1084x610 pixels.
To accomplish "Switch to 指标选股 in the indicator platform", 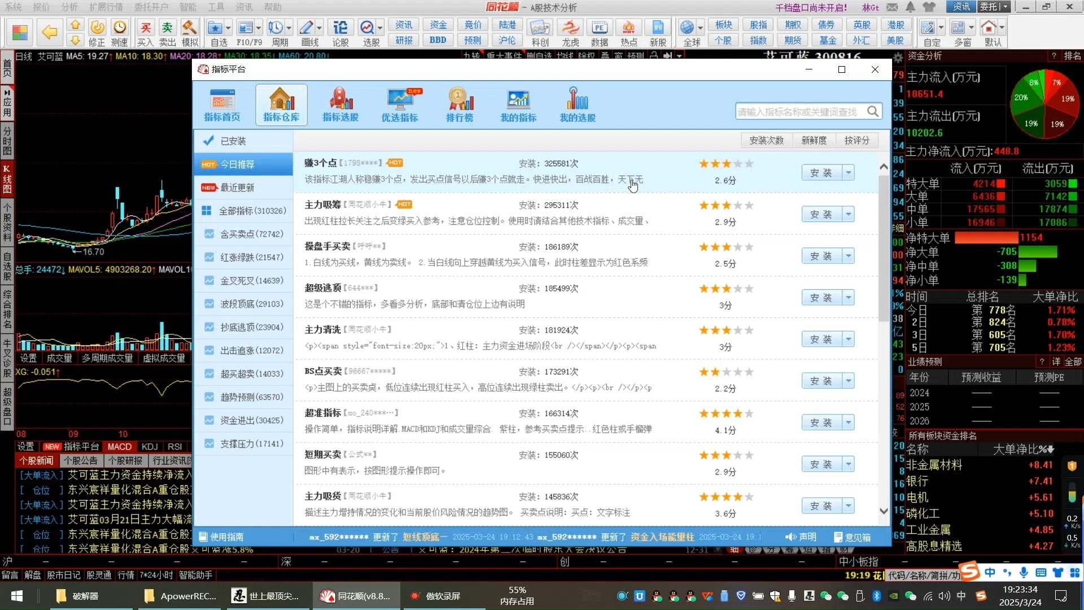I will [340, 104].
